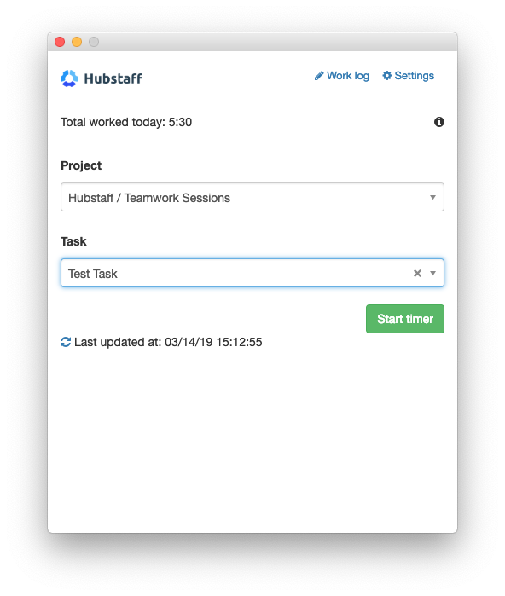
Task: Start the timer with the green button
Action: 405,319
